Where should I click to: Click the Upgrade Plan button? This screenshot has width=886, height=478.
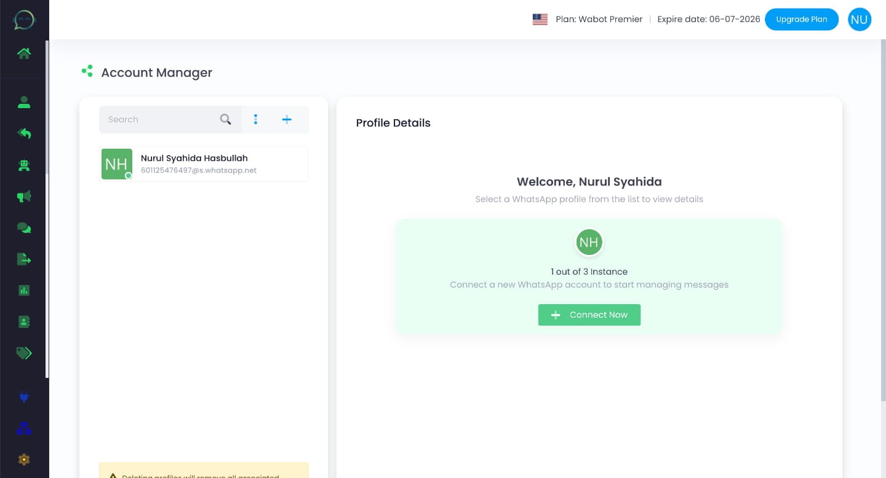coord(802,20)
